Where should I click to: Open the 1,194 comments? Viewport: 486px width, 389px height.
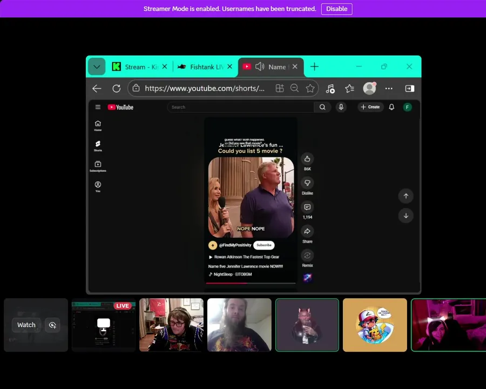click(307, 207)
